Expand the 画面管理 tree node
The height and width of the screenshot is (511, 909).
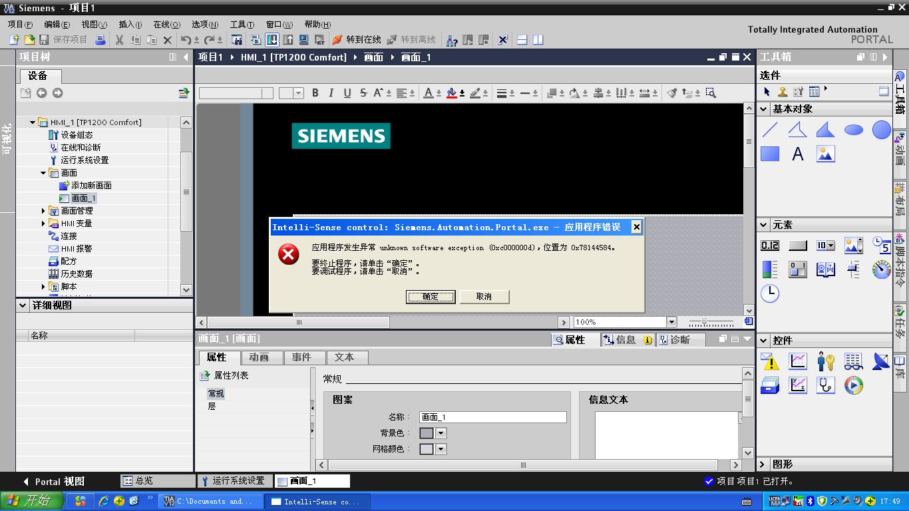pyautogui.click(x=43, y=211)
